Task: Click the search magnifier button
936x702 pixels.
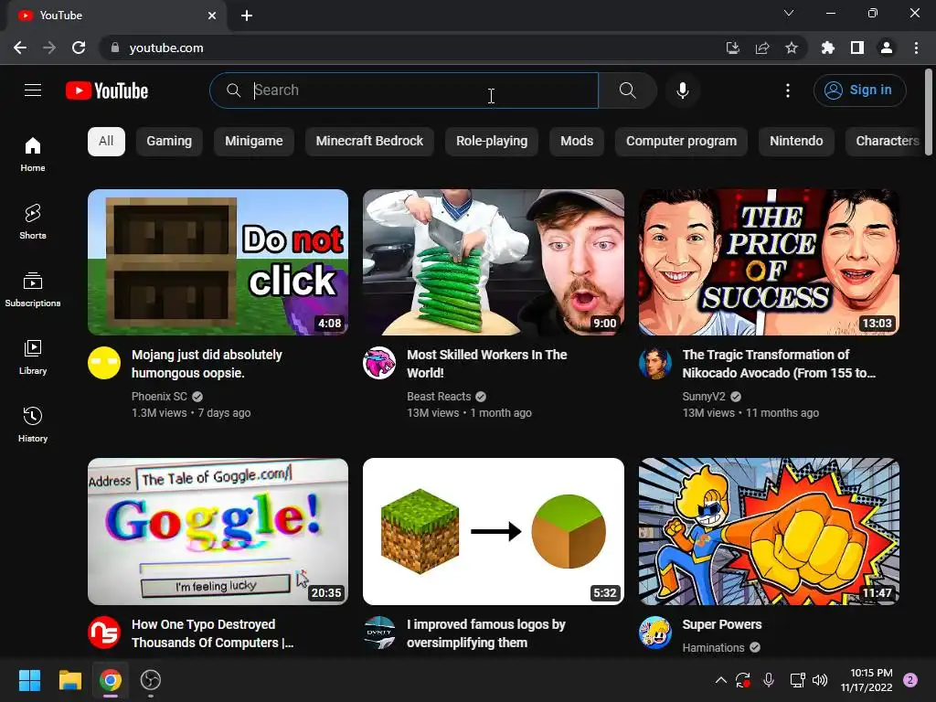Action: tap(627, 90)
